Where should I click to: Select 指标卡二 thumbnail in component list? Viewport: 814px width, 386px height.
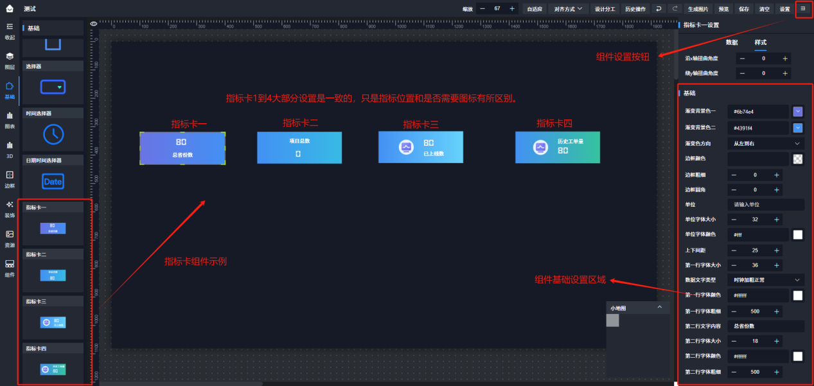[x=53, y=275]
